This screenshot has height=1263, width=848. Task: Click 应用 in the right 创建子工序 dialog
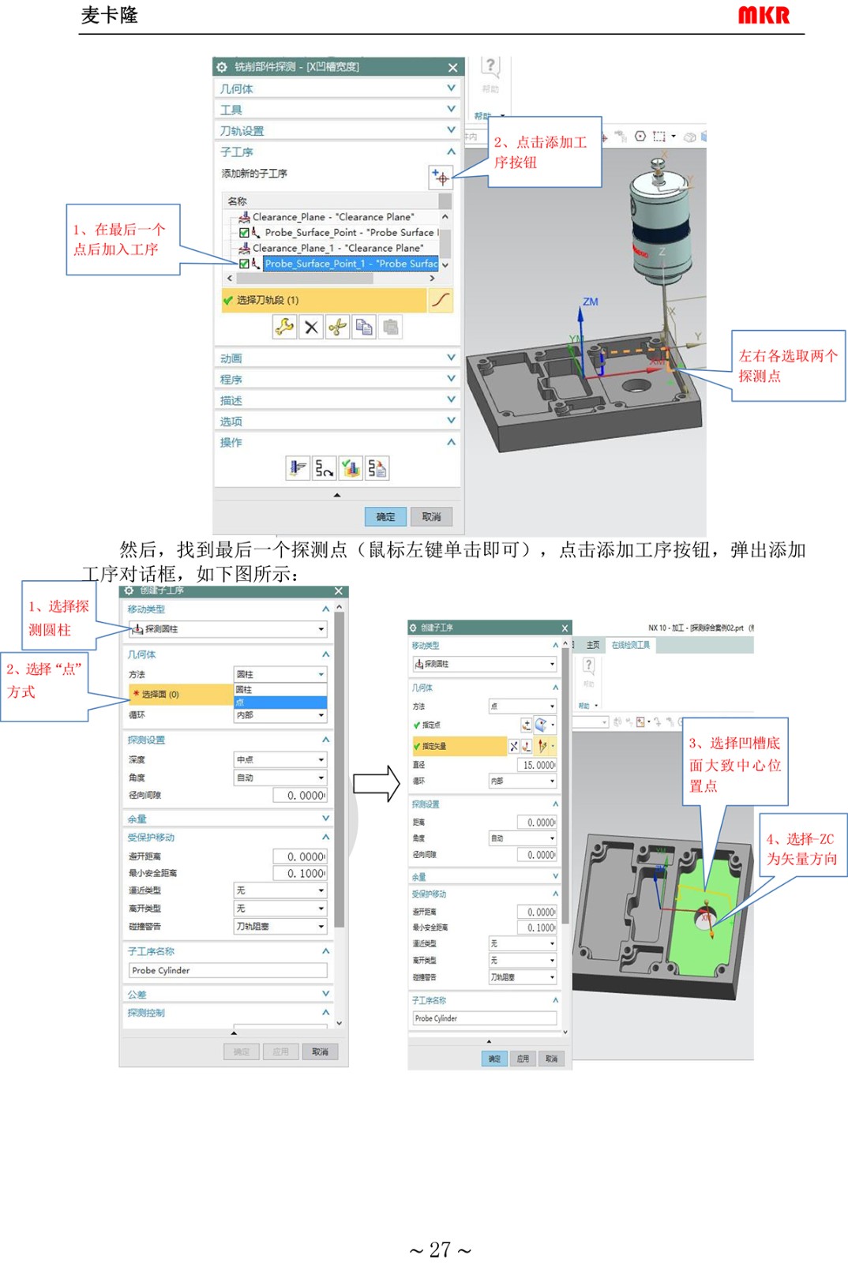(523, 1059)
